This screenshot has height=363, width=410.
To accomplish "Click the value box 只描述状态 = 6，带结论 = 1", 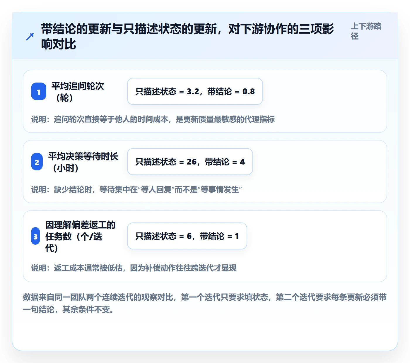I will pyautogui.click(x=187, y=236).
